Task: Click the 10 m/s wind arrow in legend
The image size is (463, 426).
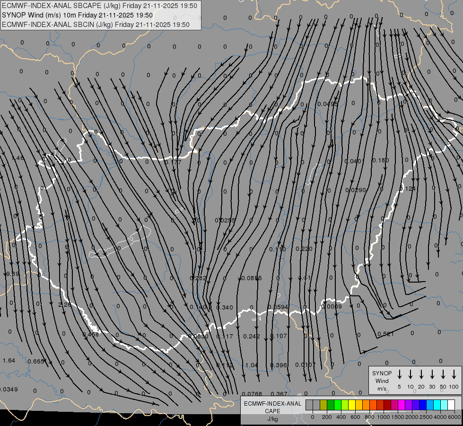Action: coord(411,374)
